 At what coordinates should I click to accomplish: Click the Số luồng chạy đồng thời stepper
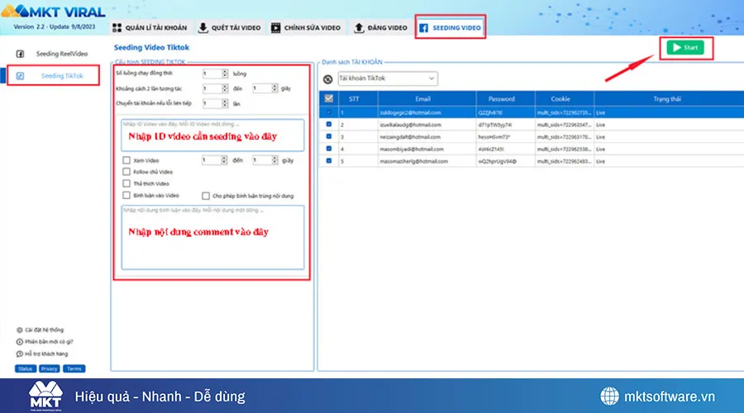(224, 74)
